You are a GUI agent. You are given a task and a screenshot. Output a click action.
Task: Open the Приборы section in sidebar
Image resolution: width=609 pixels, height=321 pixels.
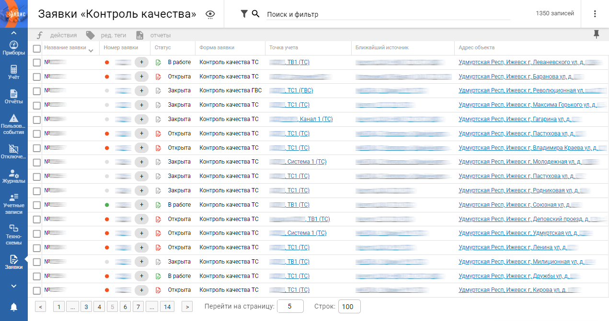pyautogui.click(x=13, y=48)
